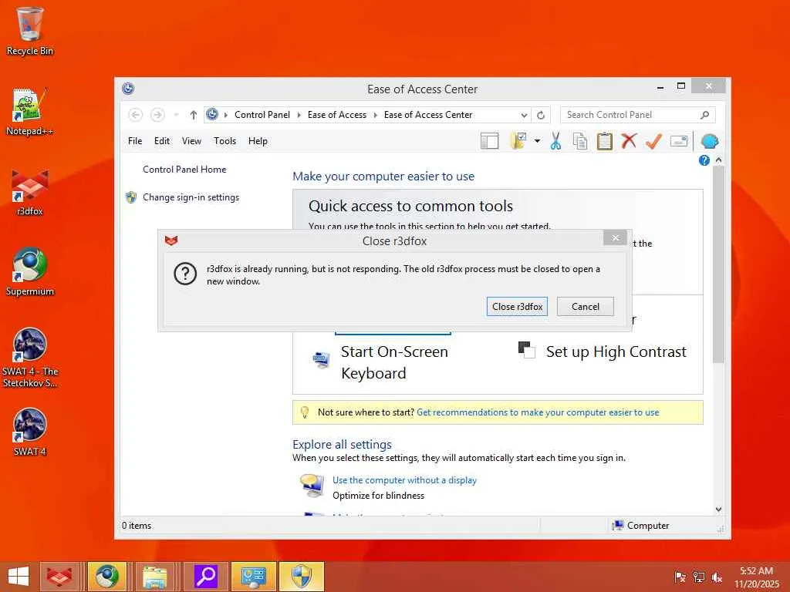Click Cancel in the Close r3dfox dialog
This screenshot has height=592, width=790.
click(x=585, y=307)
